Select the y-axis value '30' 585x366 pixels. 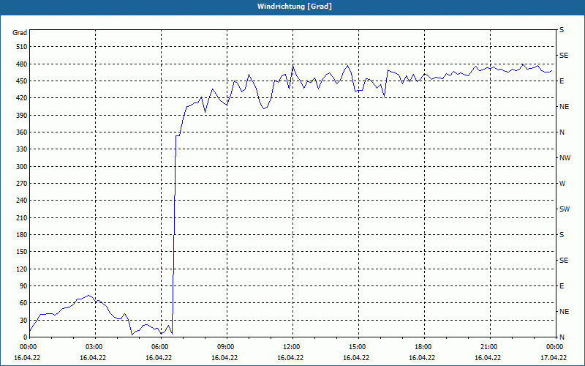(23, 320)
